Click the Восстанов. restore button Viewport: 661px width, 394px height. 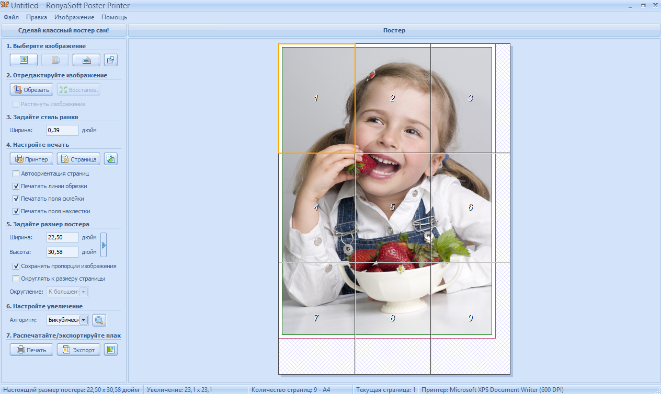pyautogui.click(x=78, y=89)
